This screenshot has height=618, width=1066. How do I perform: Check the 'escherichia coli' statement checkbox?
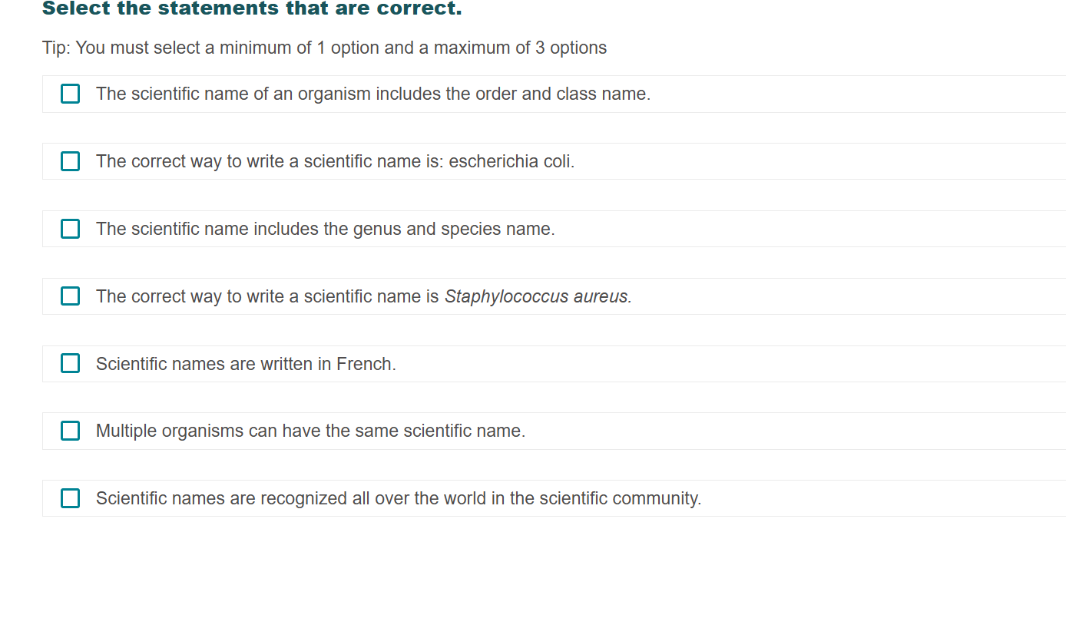tap(70, 161)
